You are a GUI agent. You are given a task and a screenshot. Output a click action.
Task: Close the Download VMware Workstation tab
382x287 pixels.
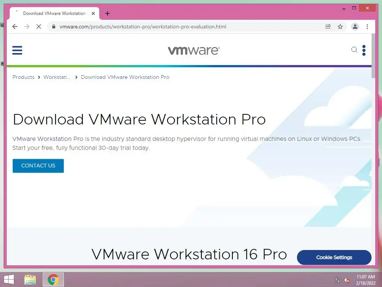(x=93, y=13)
